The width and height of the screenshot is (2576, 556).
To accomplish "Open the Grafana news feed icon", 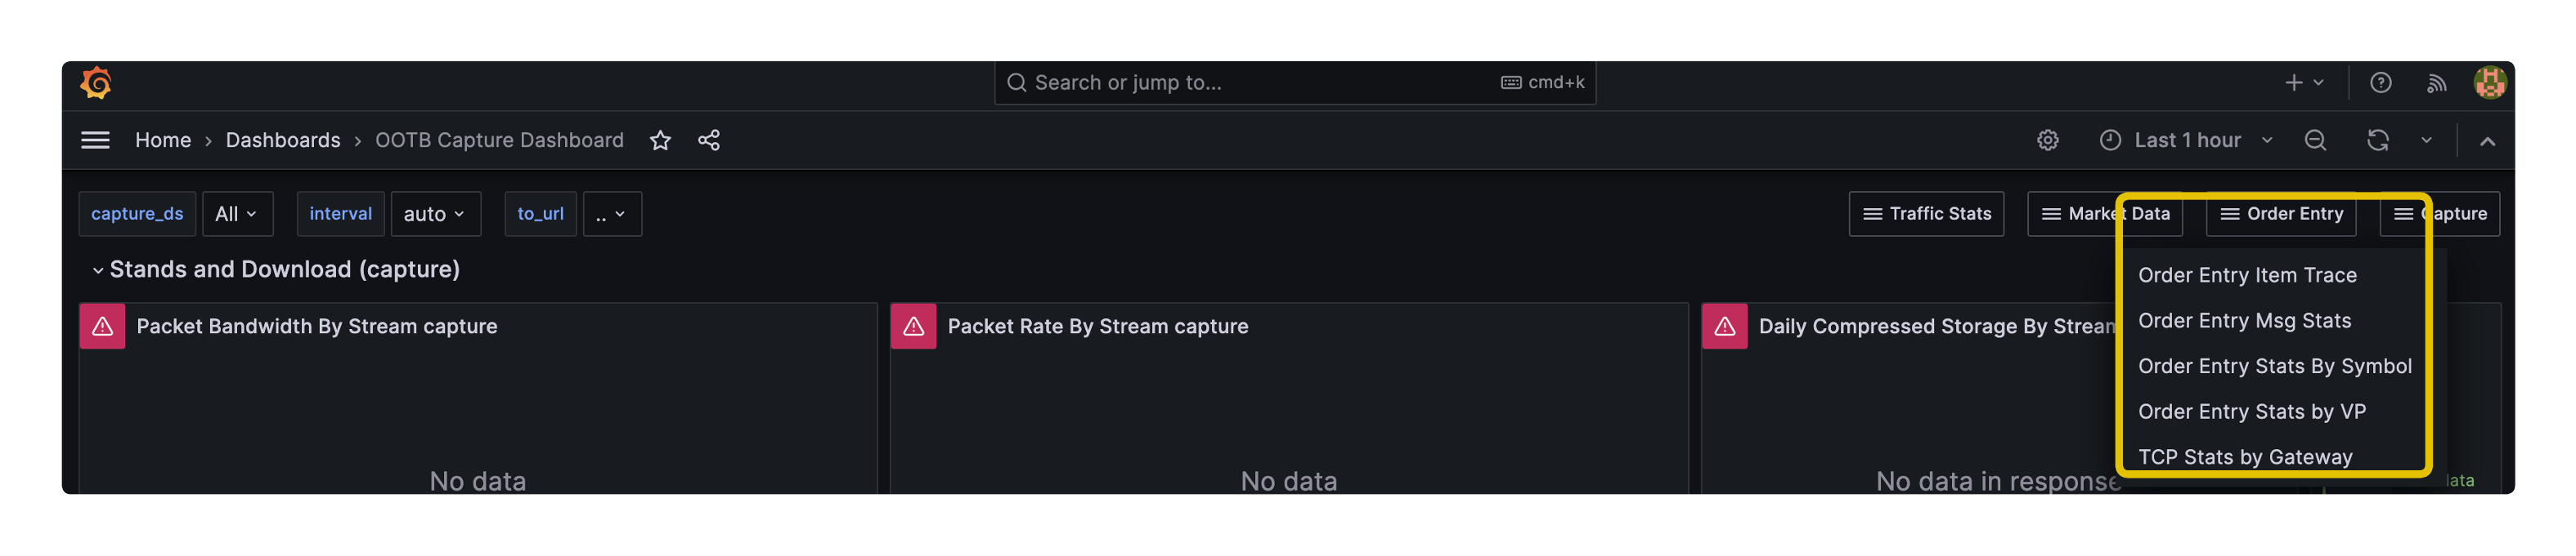I will tap(2436, 82).
